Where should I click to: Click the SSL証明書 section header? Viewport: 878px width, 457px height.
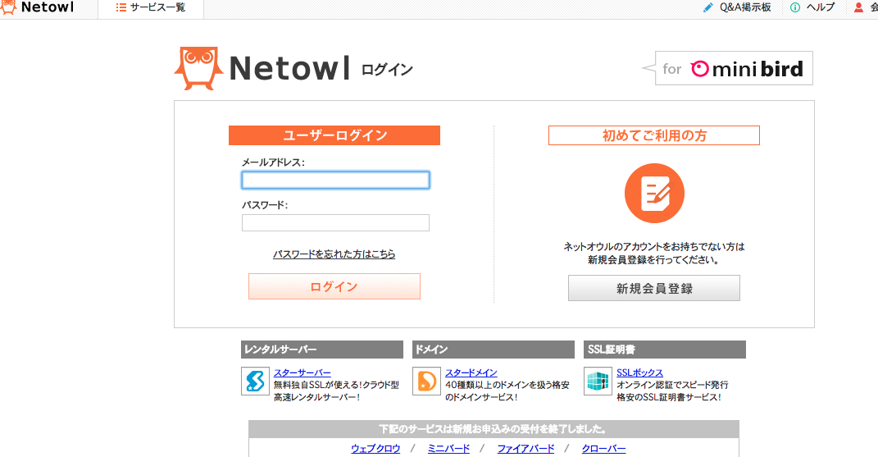pyautogui.click(x=665, y=350)
